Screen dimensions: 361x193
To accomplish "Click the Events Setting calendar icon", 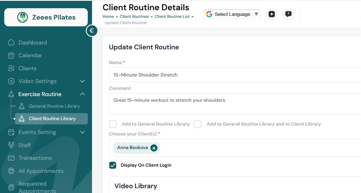I will (x=11, y=132).
